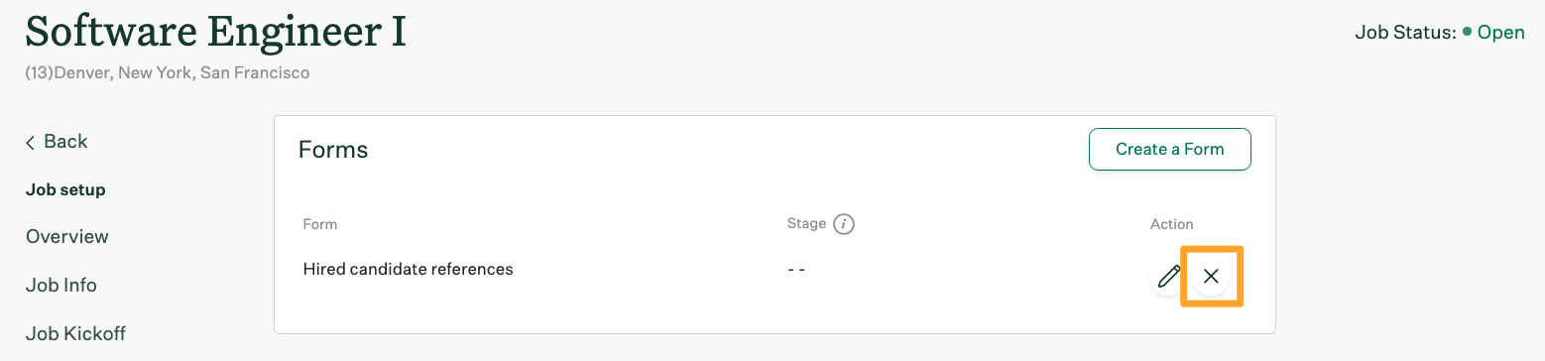Viewport: 1545px width, 361px height.
Task: Click the Action column header
Action: click(x=1172, y=224)
